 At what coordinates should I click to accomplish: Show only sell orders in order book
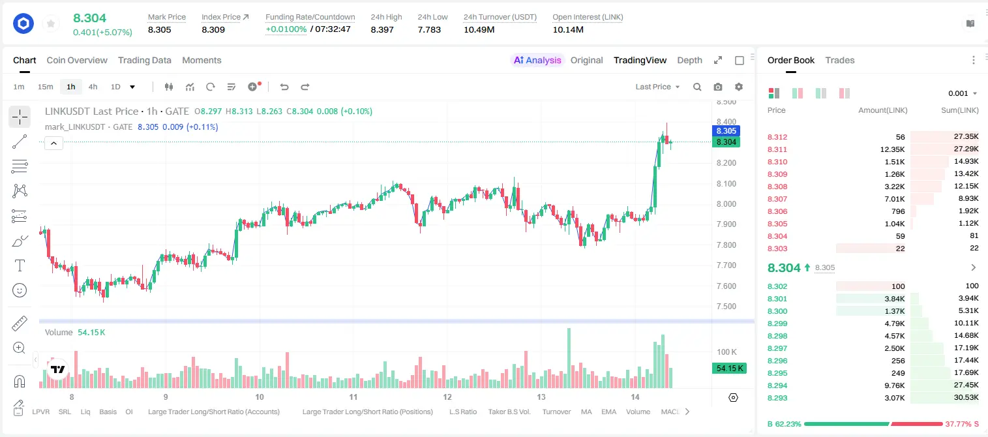point(845,93)
